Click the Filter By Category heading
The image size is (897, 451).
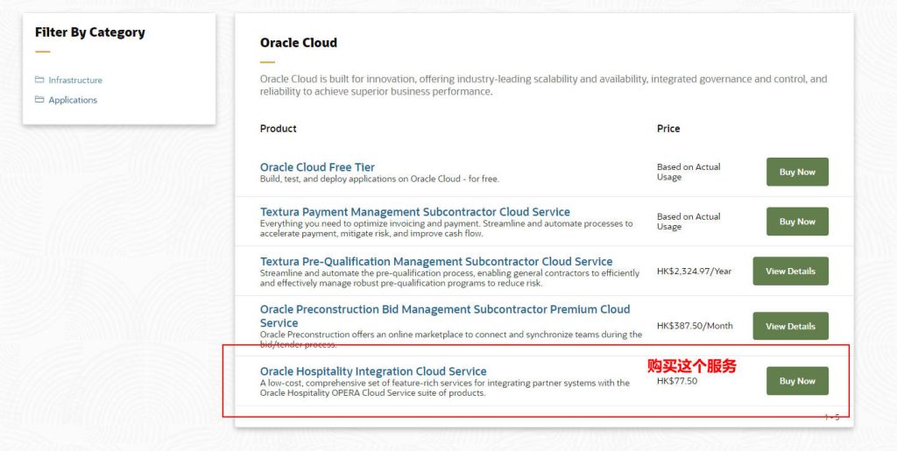(x=90, y=32)
